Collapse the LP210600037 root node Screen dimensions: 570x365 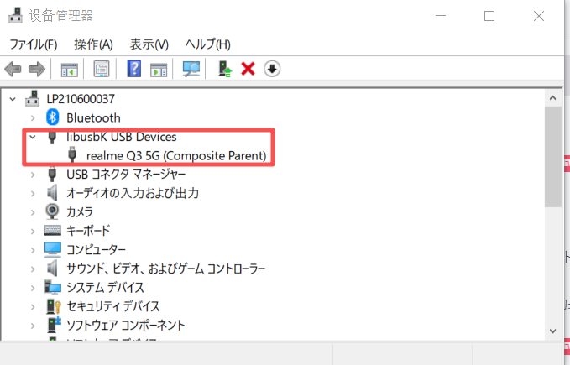coord(13,99)
